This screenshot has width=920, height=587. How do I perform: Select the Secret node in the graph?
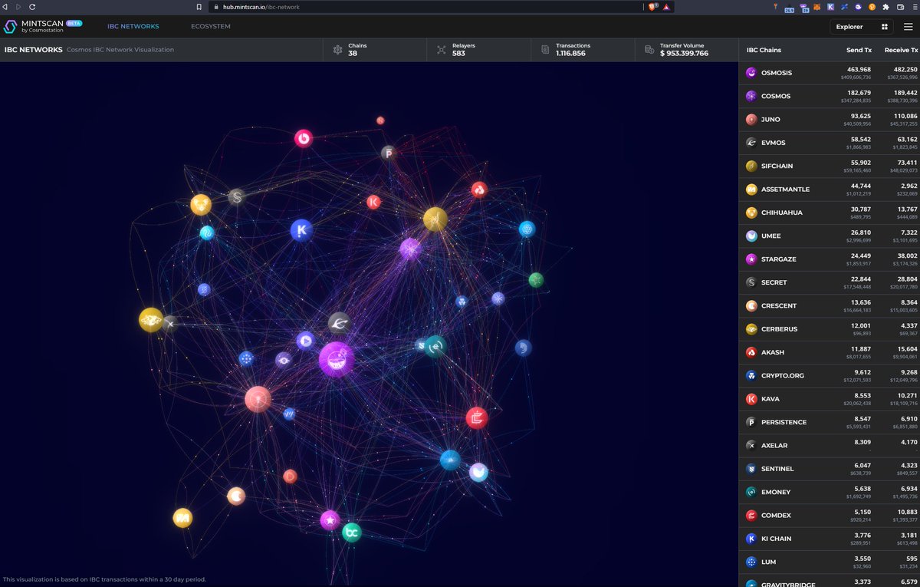point(236,197)
